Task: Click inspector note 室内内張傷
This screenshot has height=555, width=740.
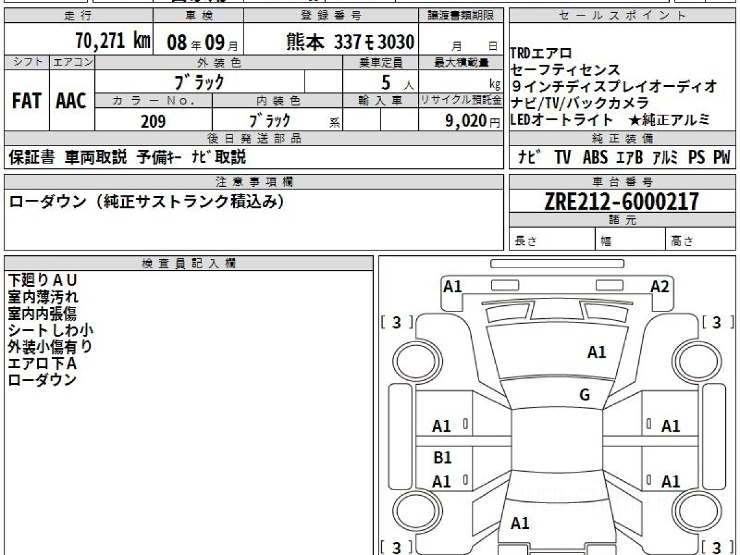Action: click(43, 313)
